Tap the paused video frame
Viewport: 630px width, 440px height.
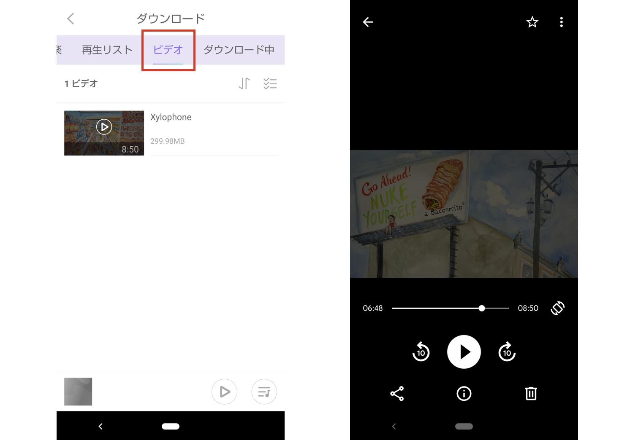(x=464, y=214)
